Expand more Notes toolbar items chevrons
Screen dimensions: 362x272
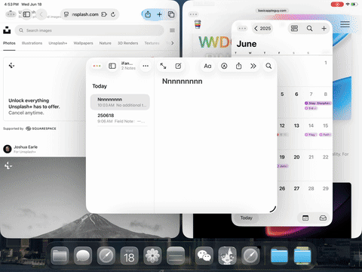click(x=253, y=66)
